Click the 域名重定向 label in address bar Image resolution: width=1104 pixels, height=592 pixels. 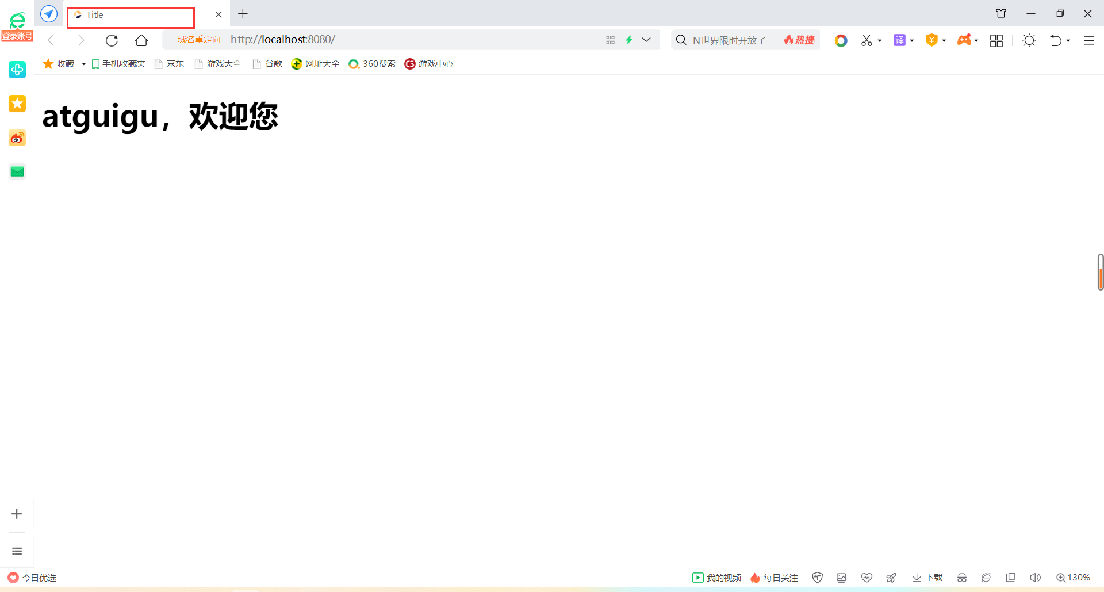point(199,40)
